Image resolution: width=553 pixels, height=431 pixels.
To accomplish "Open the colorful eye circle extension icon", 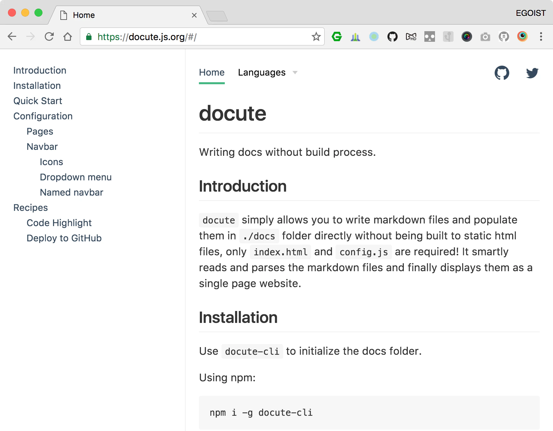I will (522, 36).
